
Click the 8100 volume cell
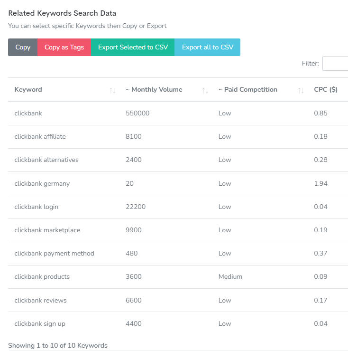pos(133,136)
